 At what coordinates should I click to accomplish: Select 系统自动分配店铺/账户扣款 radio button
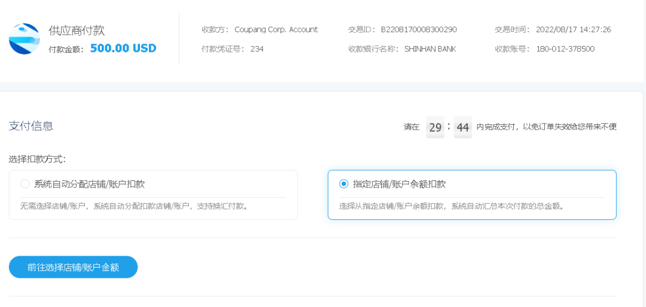[x=25, y=184]
